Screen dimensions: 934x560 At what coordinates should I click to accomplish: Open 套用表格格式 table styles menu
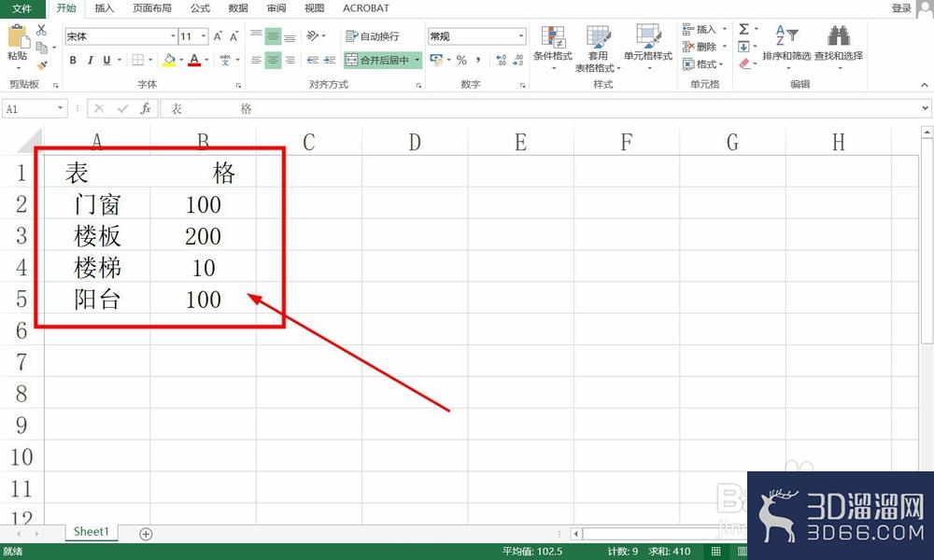click(598, 49)
